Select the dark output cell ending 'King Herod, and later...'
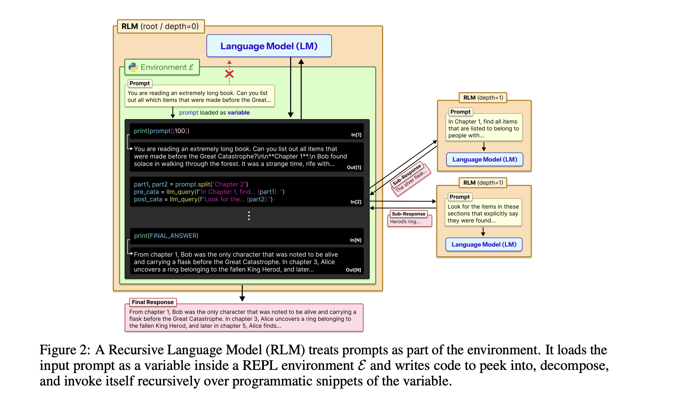The height and width of the screenshot is (399, 679). pyautogui.click(x=247, y=261)
